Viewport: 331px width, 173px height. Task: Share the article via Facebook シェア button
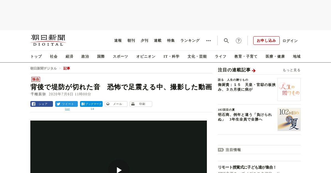click(x=42, y=104)
